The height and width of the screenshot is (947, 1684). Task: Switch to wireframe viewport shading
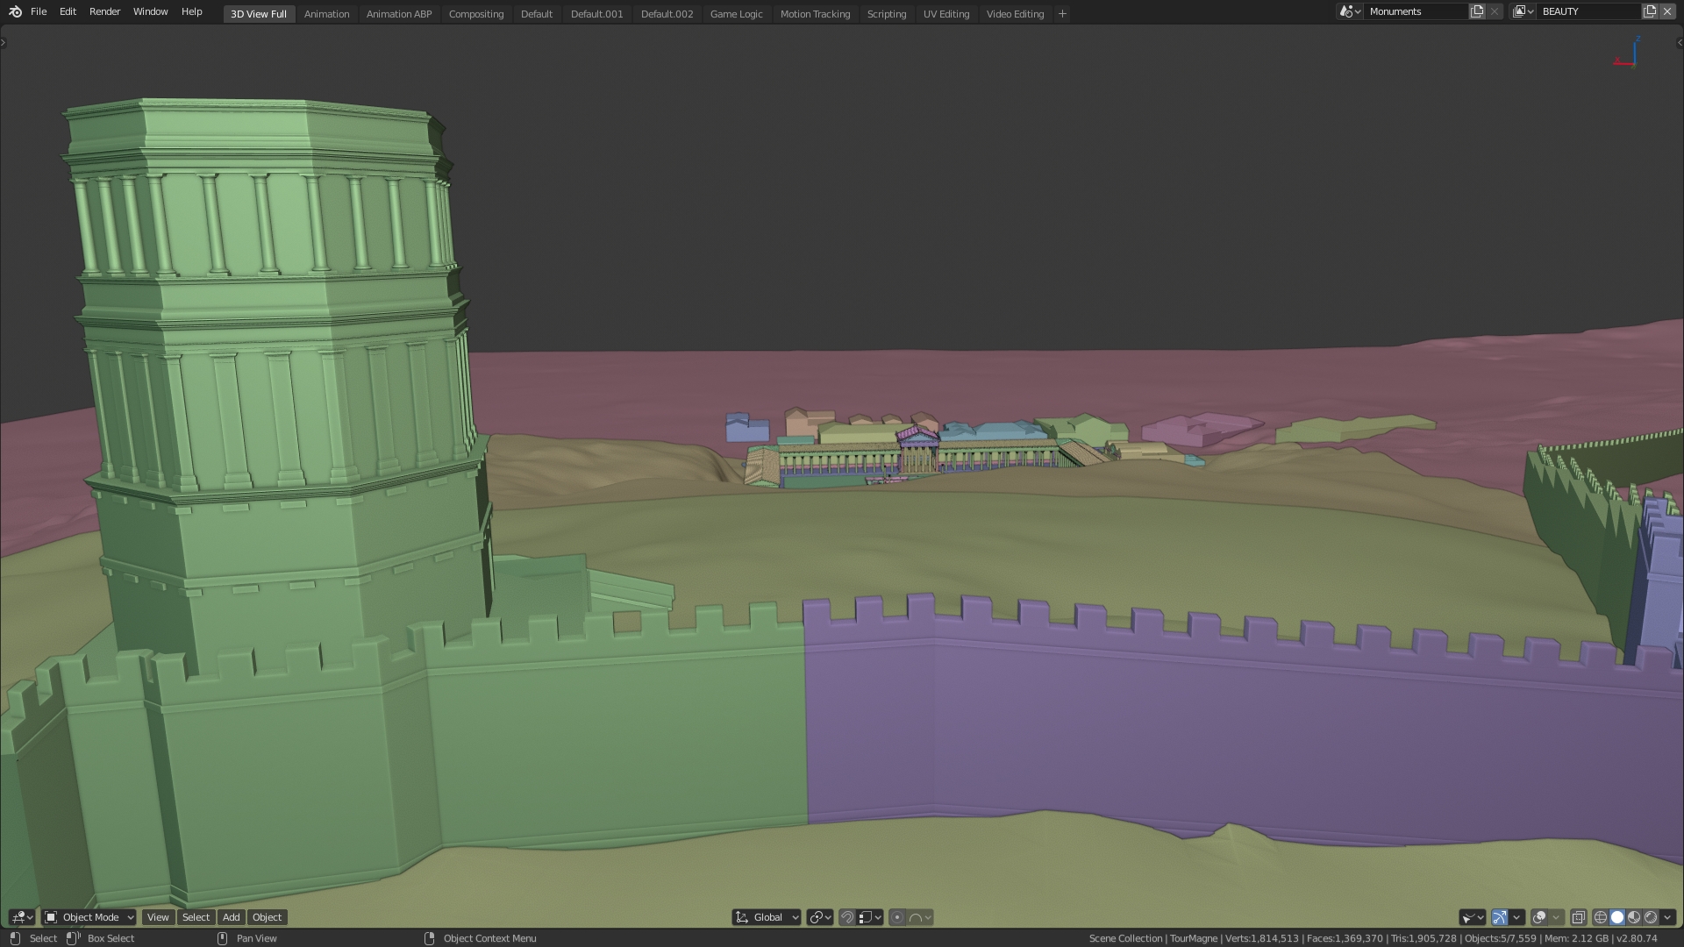(1600, 917)
